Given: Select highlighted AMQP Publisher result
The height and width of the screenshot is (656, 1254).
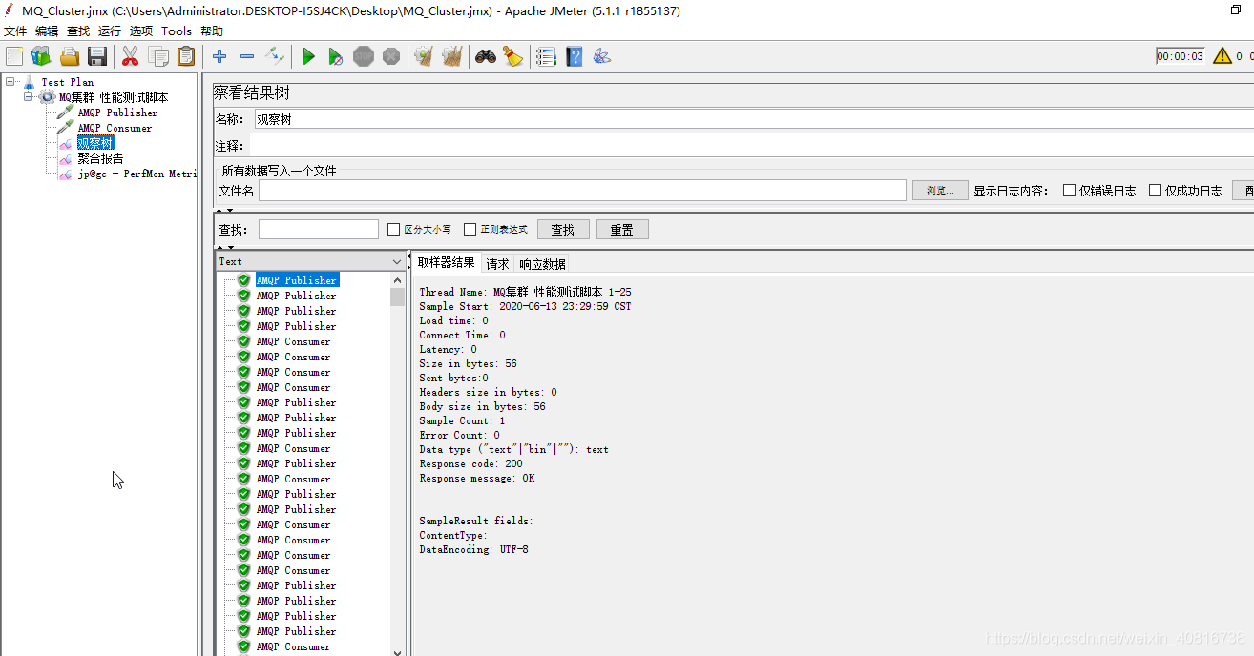Looking at the screenshot, I should click(297, 280).
